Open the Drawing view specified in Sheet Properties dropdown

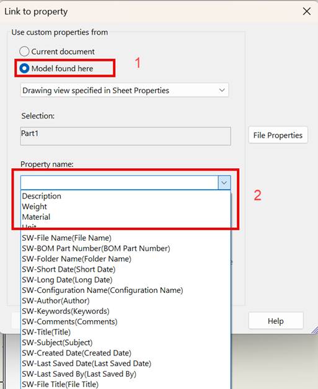click(125, 91)
